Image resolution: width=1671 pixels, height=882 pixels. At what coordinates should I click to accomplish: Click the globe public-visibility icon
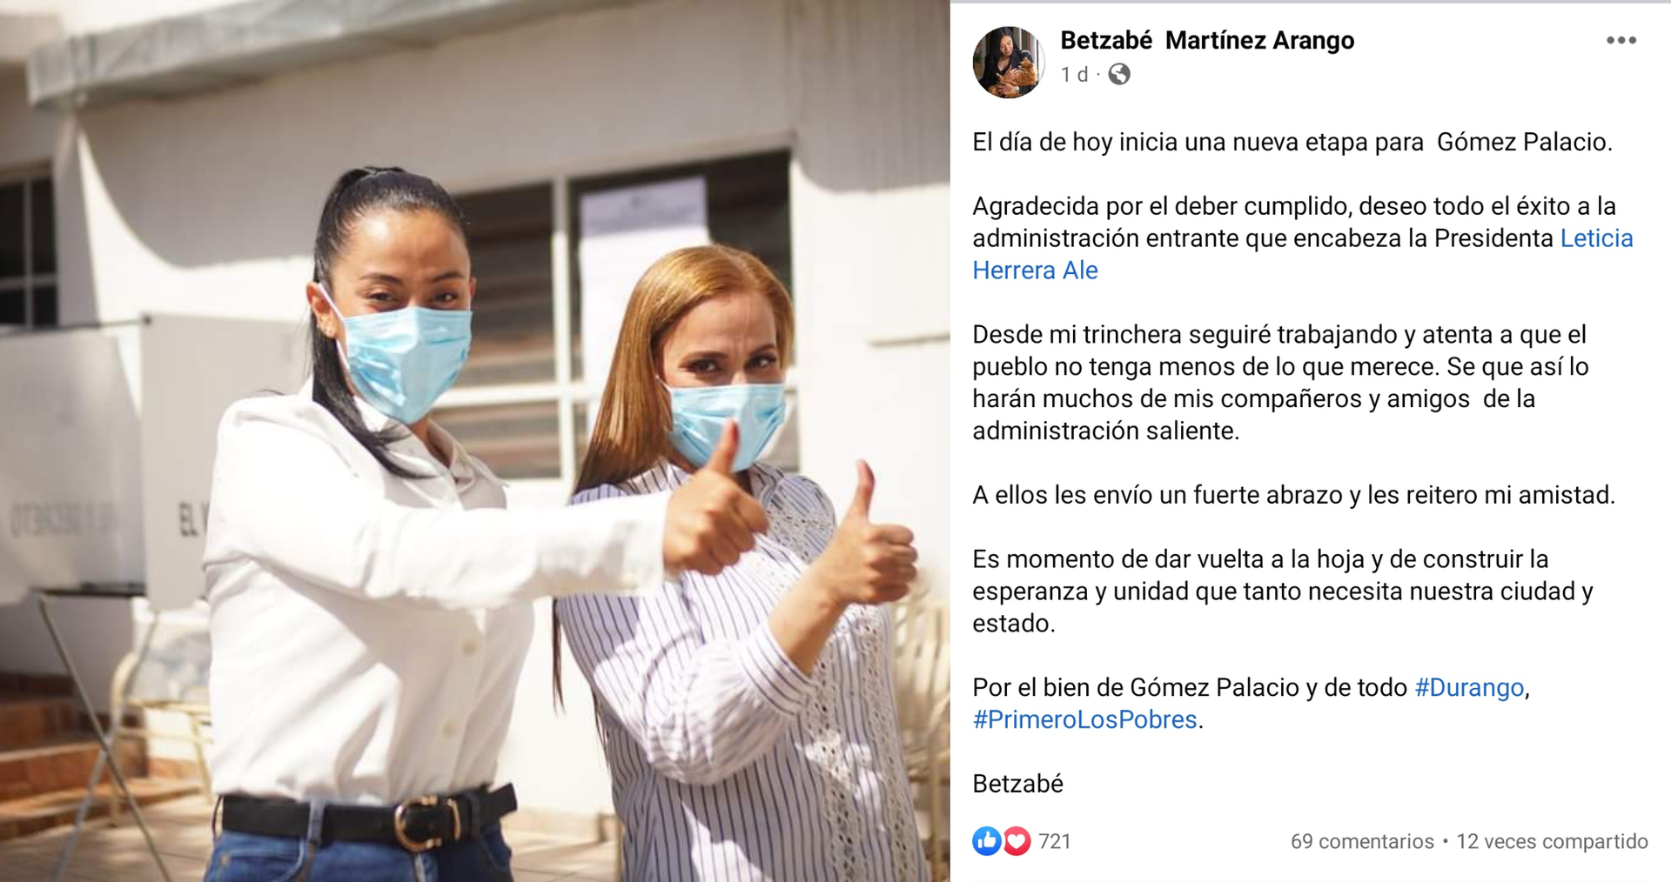click(x=1119, y=75)
